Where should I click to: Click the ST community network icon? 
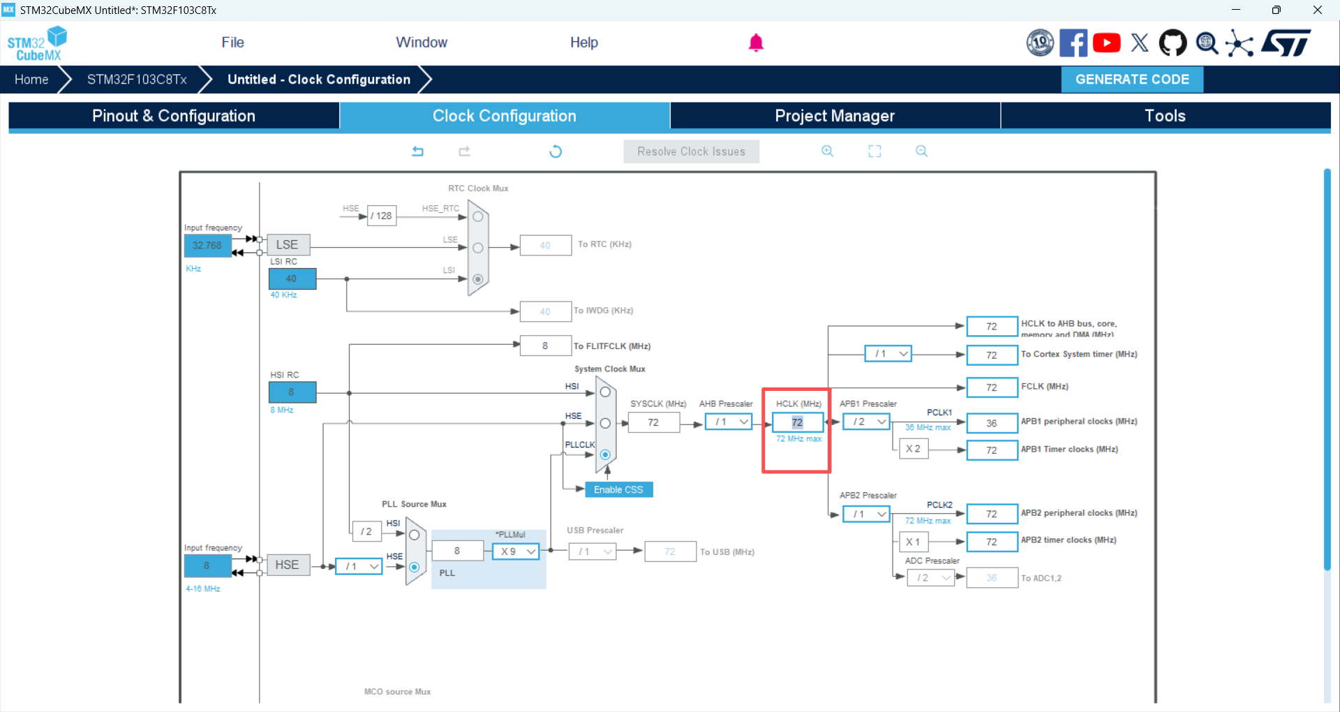click(1239, 43)
